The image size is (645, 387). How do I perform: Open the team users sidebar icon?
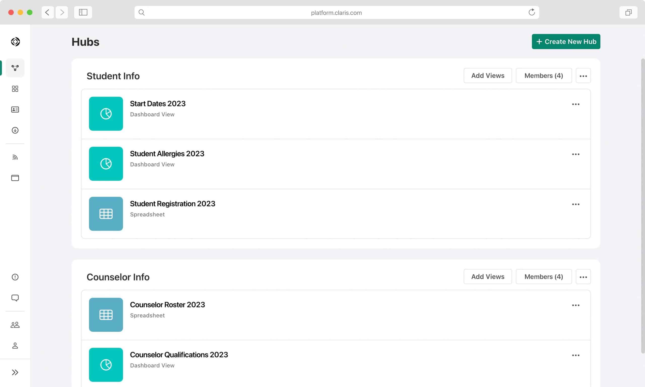click(15, 325)
